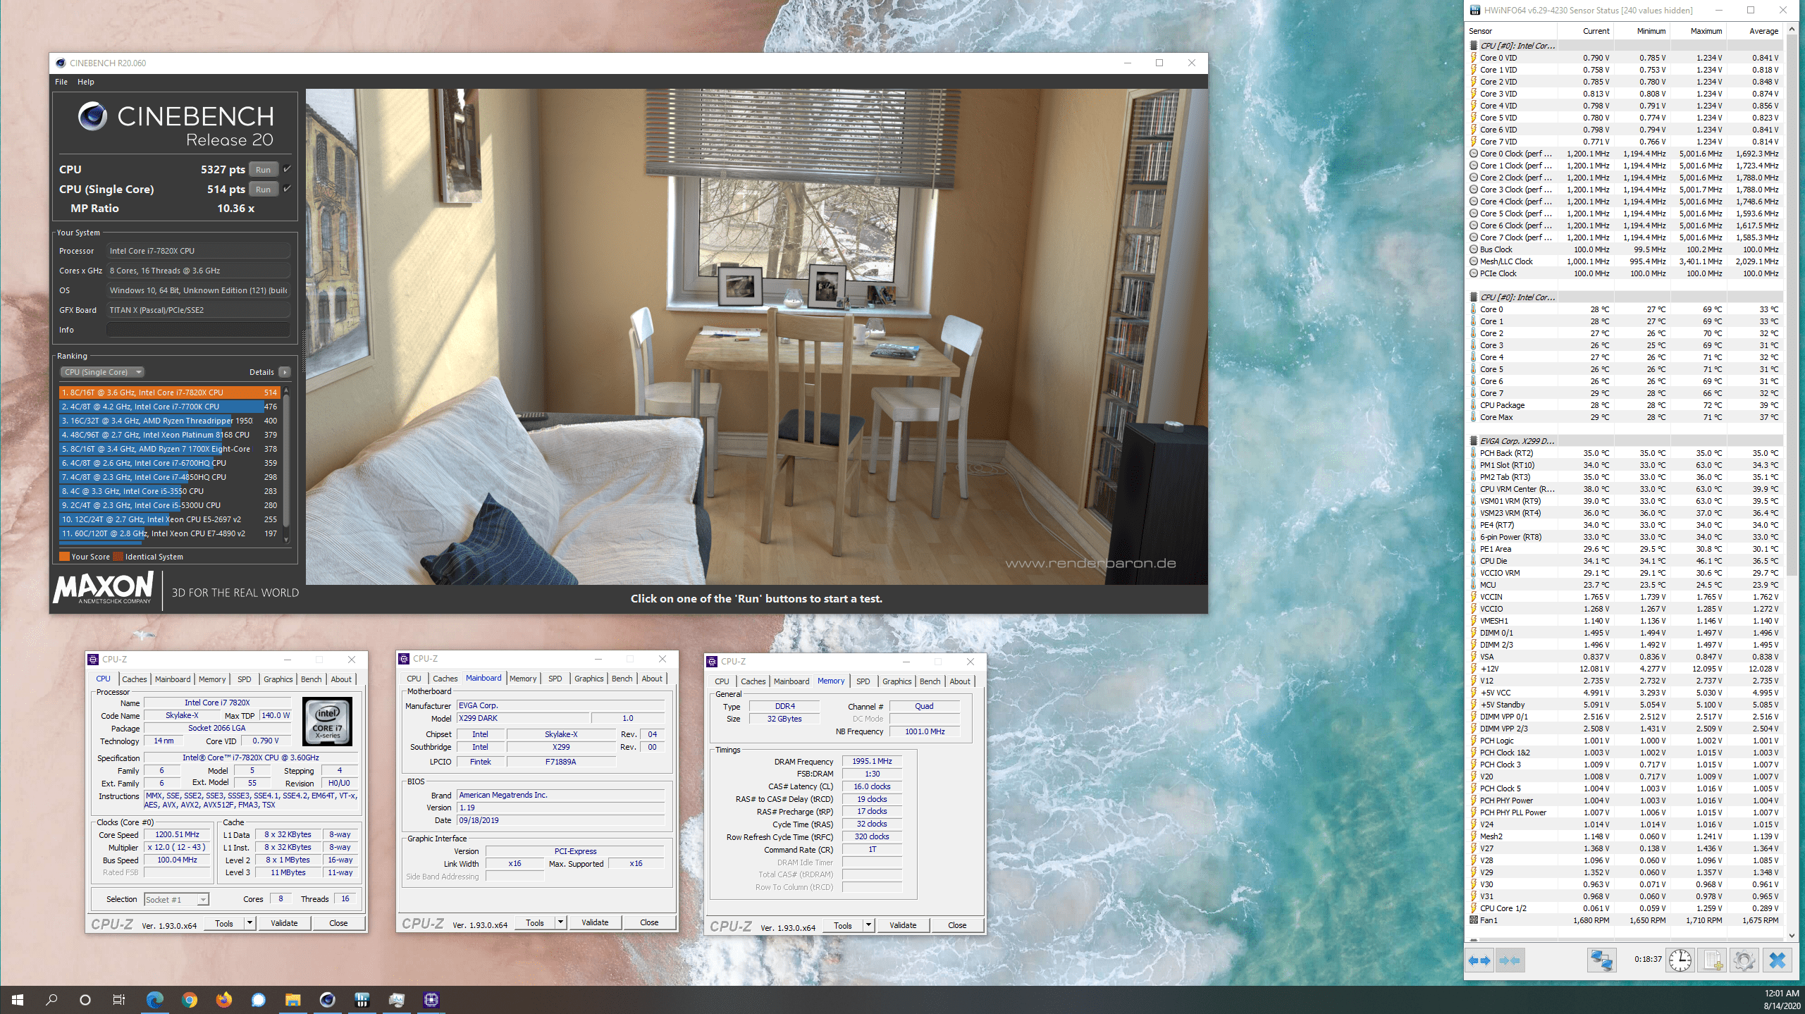
Task: Click the Cinebench ranking list down arrow
Action: [286, 539]
